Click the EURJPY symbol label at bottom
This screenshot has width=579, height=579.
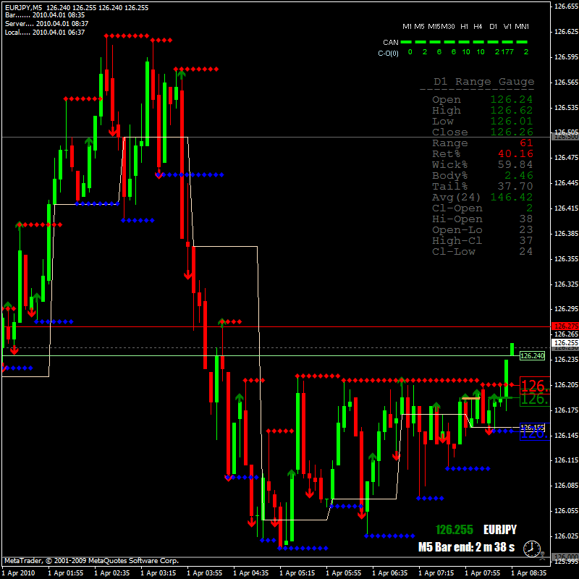pyautogui.click(x=500, y=530)
